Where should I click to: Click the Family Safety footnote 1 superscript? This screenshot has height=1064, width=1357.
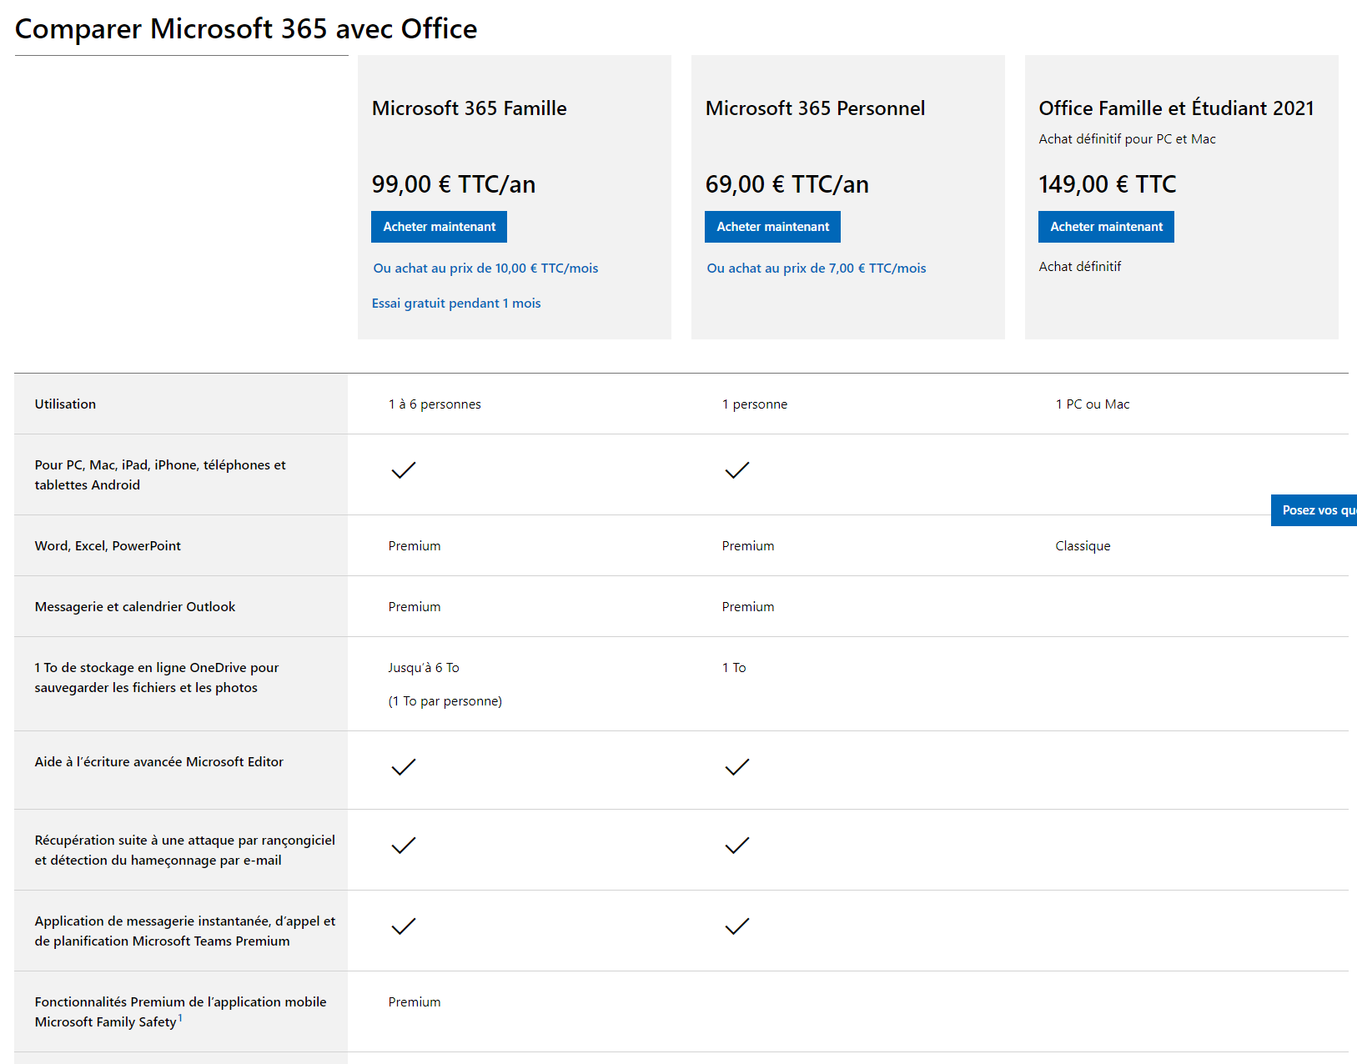click(x=180, y=1018)
